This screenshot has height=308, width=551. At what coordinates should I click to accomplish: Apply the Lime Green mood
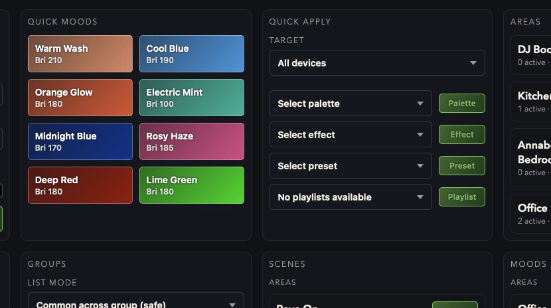point(192,185)
